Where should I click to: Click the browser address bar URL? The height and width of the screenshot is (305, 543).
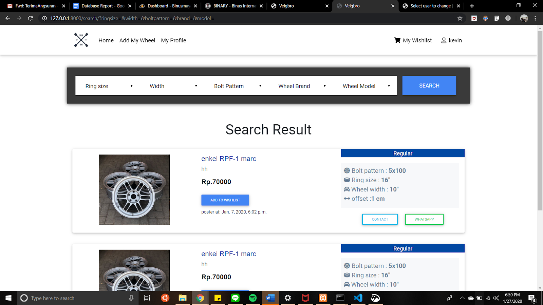tap(132, 18)
